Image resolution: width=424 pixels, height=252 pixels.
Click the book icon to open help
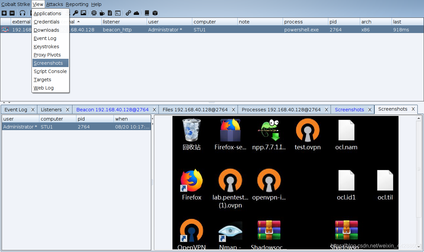147,13
